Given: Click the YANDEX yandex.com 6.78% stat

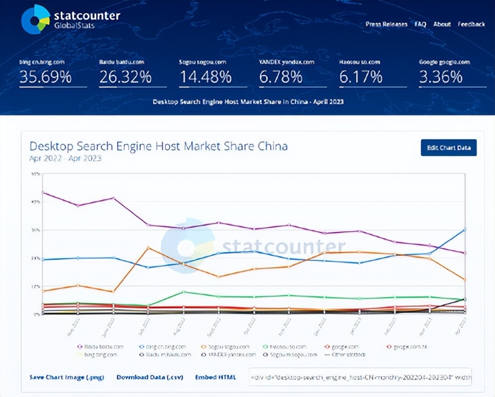Looking at the screenshot, I should point(293,74).
